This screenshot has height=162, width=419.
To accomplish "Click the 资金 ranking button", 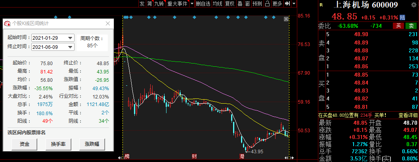I will point(25,144).
